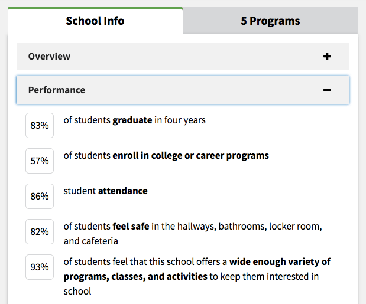Click the 83% graduation badge
The width and height of the screenshot is (366, 304).
coord(40,126)
